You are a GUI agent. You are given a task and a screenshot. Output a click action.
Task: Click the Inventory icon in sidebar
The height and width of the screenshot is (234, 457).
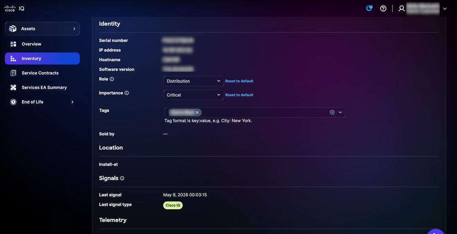pos(13,58)
